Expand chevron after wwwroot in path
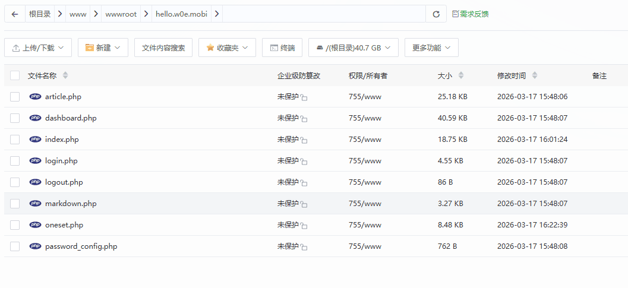Viewport: 628px width, 288px height. point(146,14)
